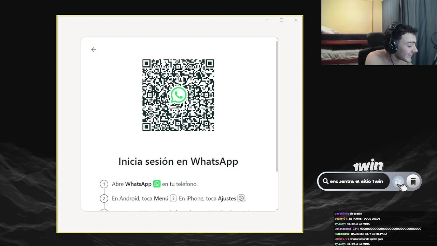Close the WhatsApp window
This screenshot has height=246, width=437.
tap(296, 20)
